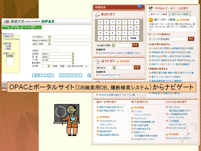Image resolution: width=201 pixels, height=151 pixels.
Task: Open the 著者名に右の語を含む dropdown
Action: click(x=41, y=40)
